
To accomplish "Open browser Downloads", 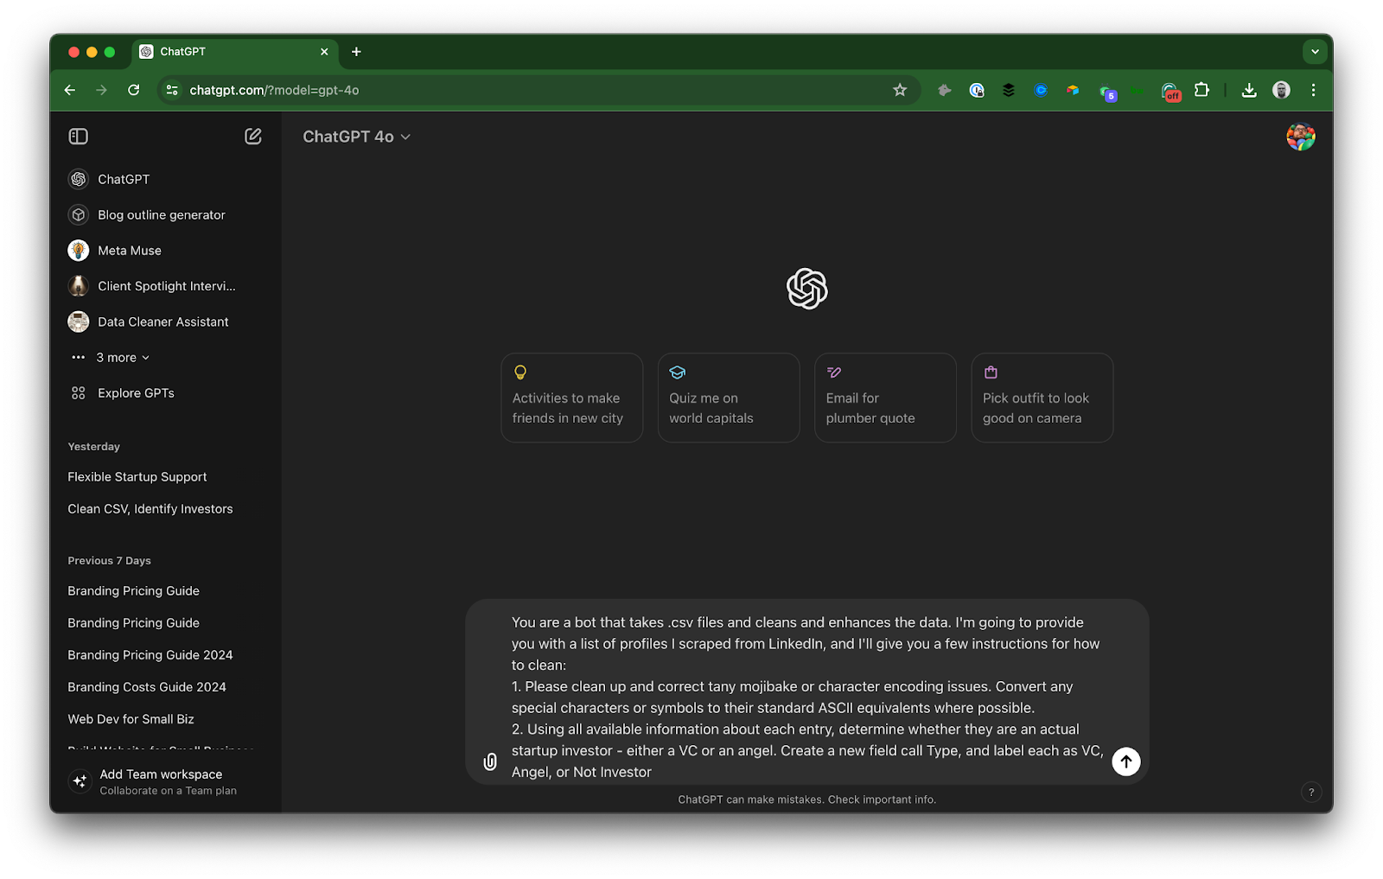I will [1249, 90].
